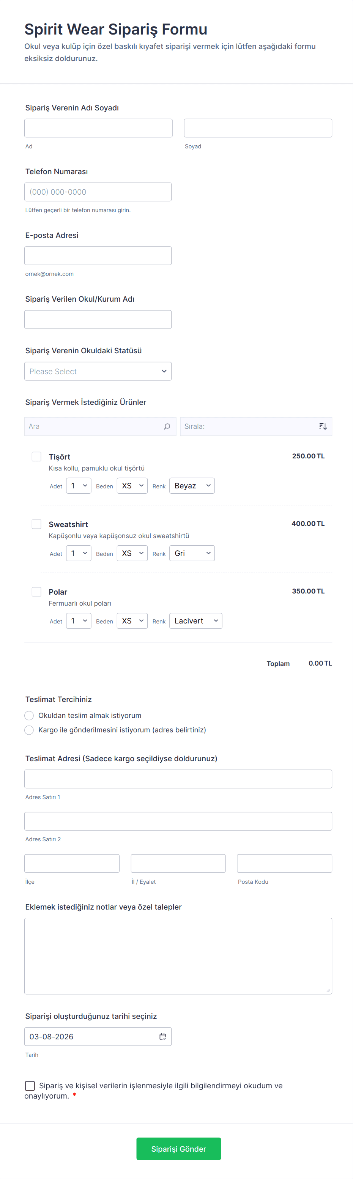Accept the data processing consent checkbox
The height and width of the screenshot is (1179, 353).
30,1086
